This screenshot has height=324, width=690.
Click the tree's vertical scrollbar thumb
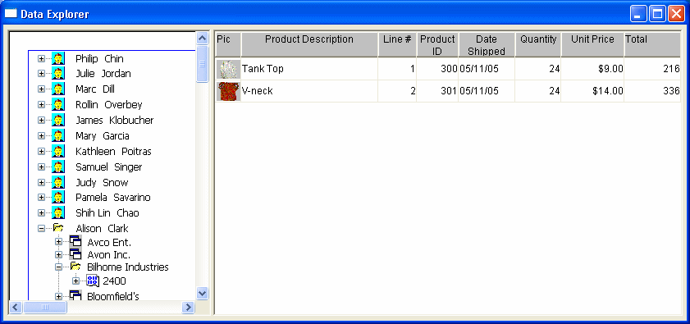tap(203, 64)
